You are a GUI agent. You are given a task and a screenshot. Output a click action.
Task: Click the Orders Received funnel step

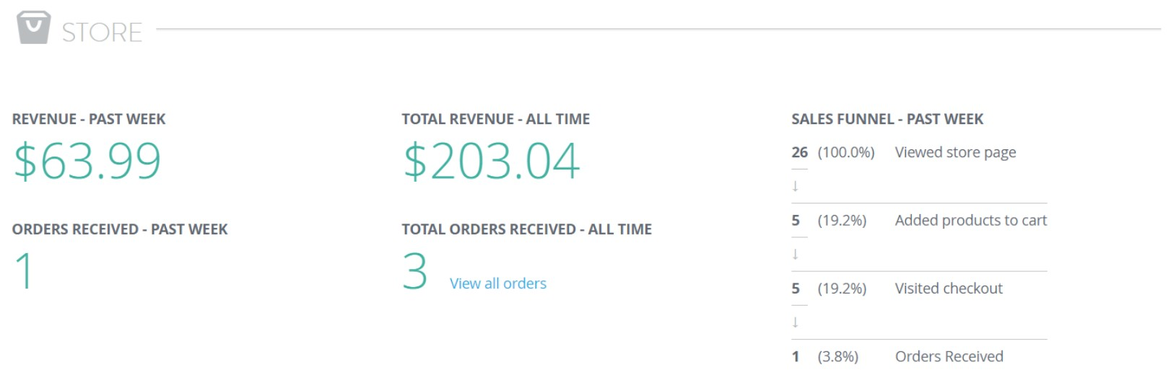point(949,356)
